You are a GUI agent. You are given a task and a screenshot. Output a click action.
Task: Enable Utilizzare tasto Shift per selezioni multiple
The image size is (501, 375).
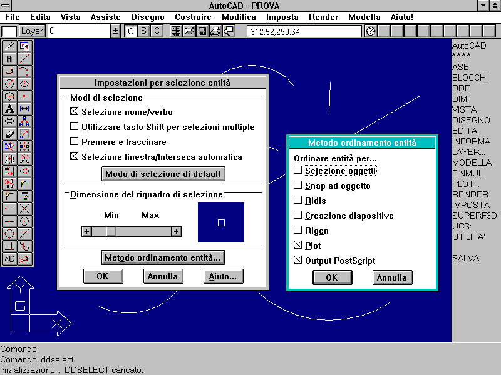[74, 126]
